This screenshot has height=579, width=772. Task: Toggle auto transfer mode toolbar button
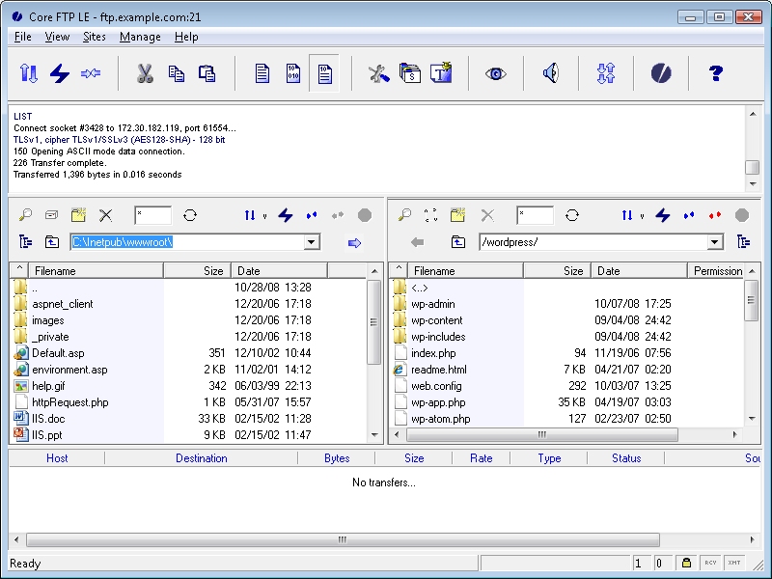(x=325, y=73)
